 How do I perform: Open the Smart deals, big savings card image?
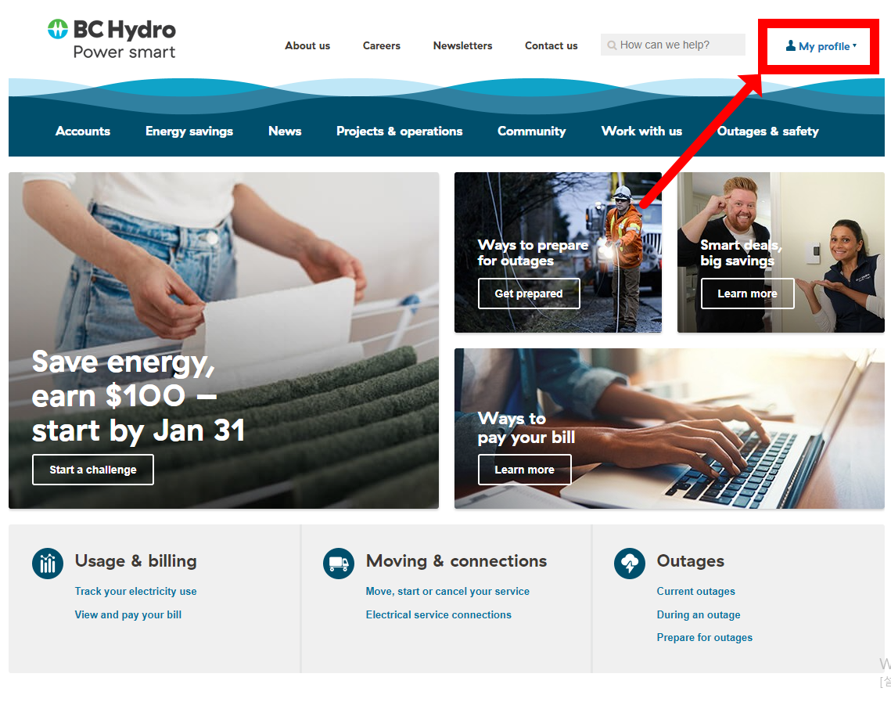click(781, 252)
